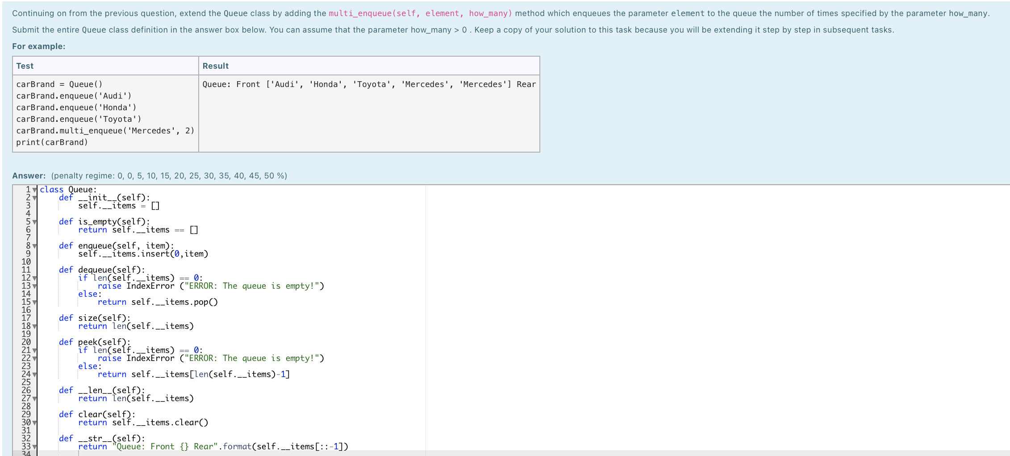Image resolution: width=1010 pixels, height=456 pixels.
Task: Click the 'return self.__items.clear()' line
Action: point(143,423)
